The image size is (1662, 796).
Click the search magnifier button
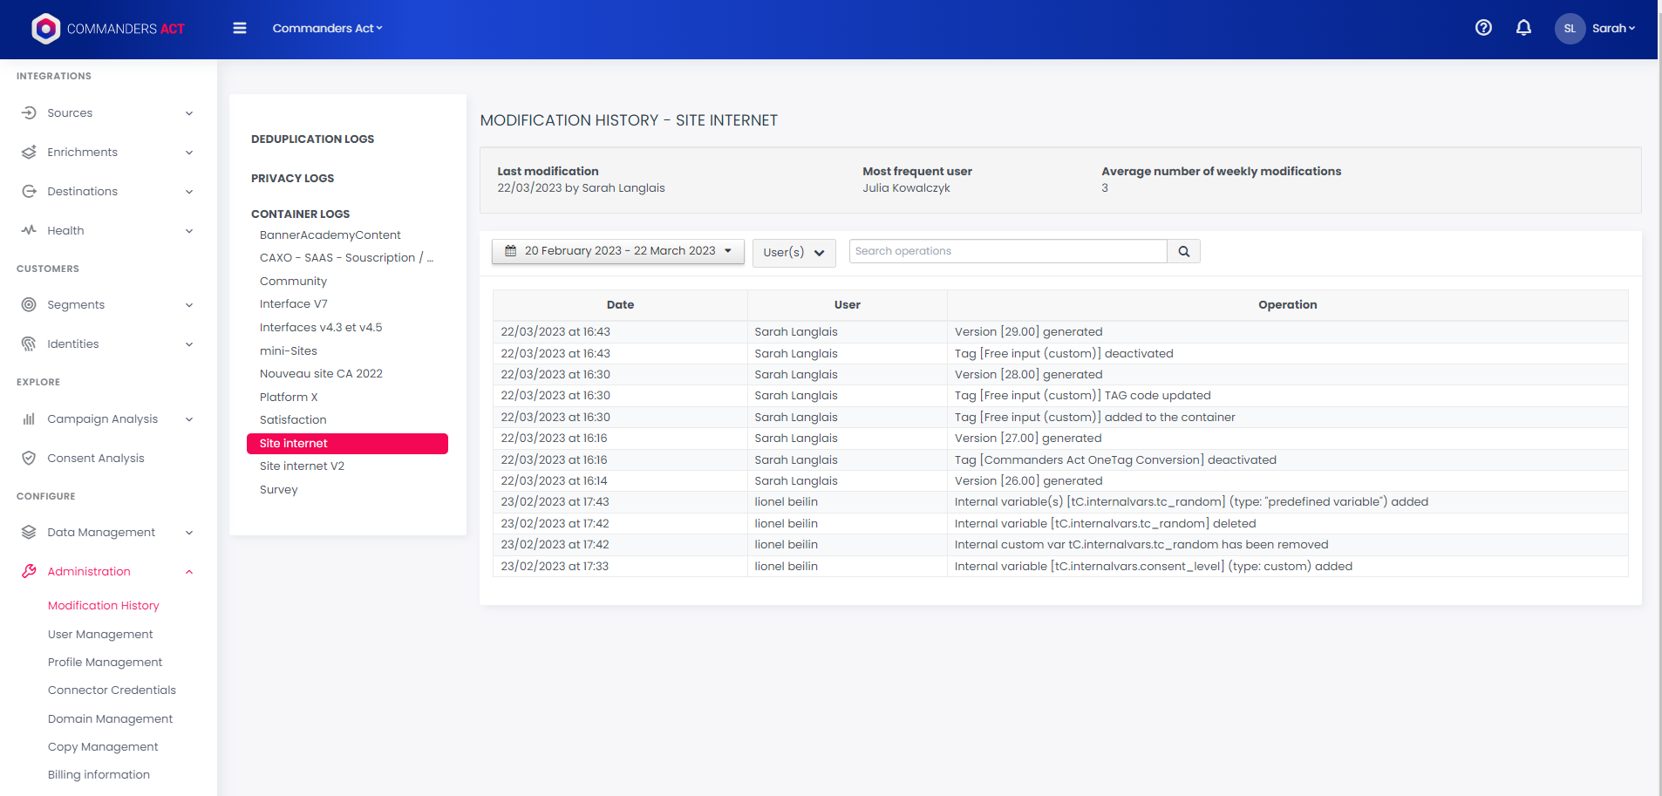1183,252
